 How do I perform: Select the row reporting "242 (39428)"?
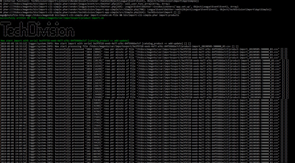point(144,143)
